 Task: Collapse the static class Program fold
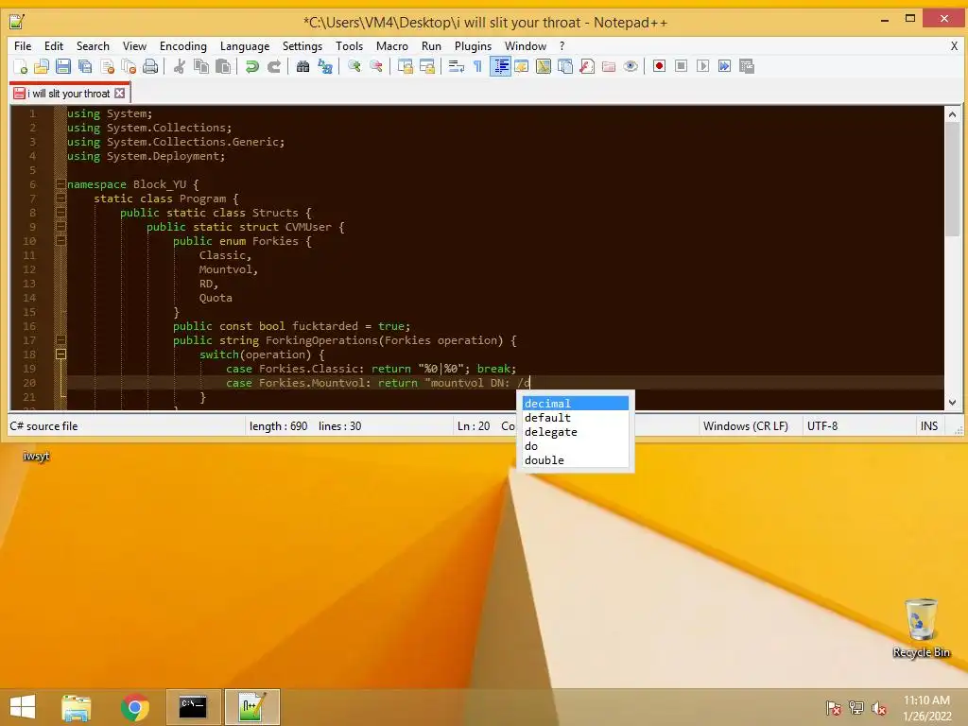60,199
